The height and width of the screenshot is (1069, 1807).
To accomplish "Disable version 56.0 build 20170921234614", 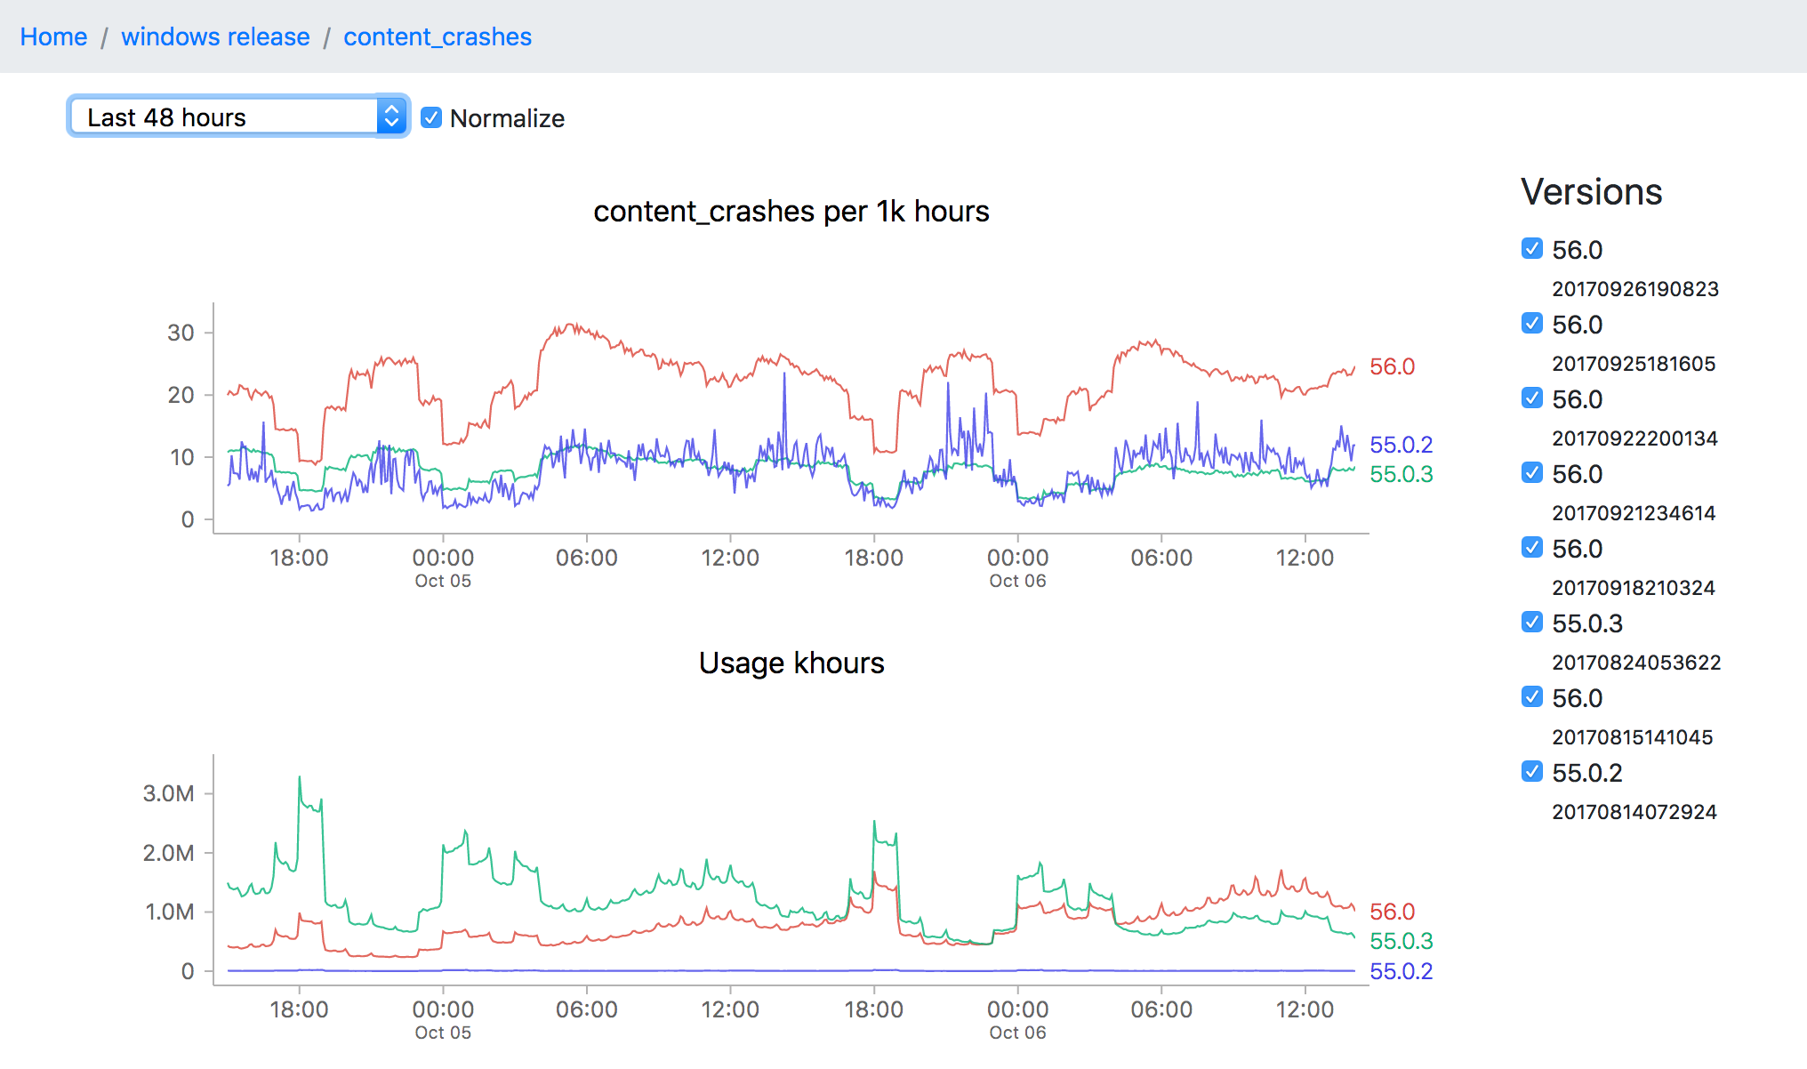I will (x=1531, y=473).
